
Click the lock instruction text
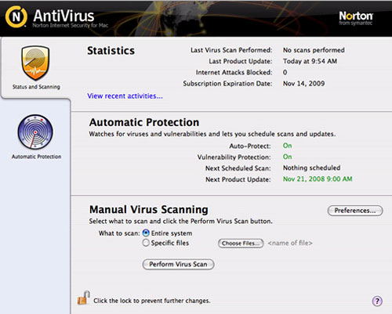[x=152, y=301]
